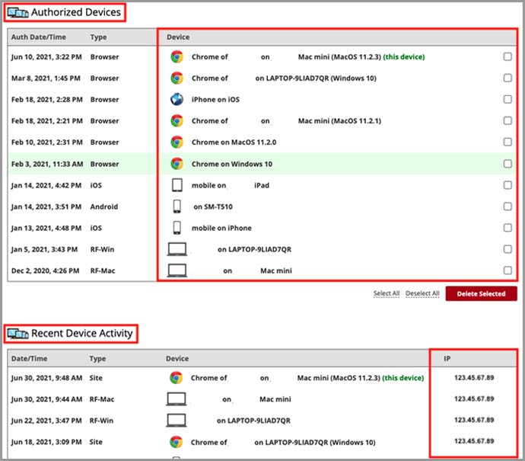Screen dimensions: 525x461
Task: Click the laptop icon in the Jan 5, 2021 RF-Win row
Action: click(177, 249)
